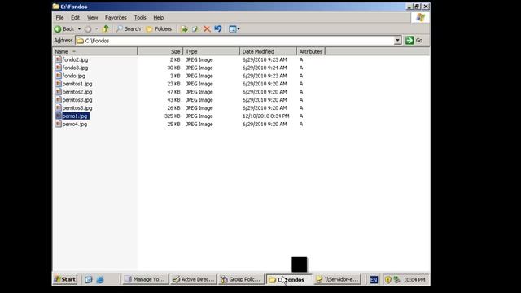Viewport: 521px width, 293px height.
Task: Expand the address bar dropdown arrow
Action: point(397,41)
